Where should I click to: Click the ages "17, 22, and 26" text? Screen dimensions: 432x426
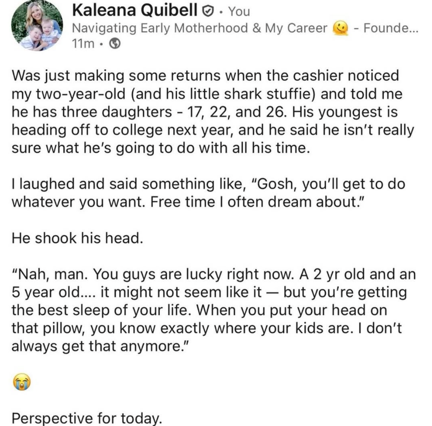pyautogui.click(x=231, y=112)
